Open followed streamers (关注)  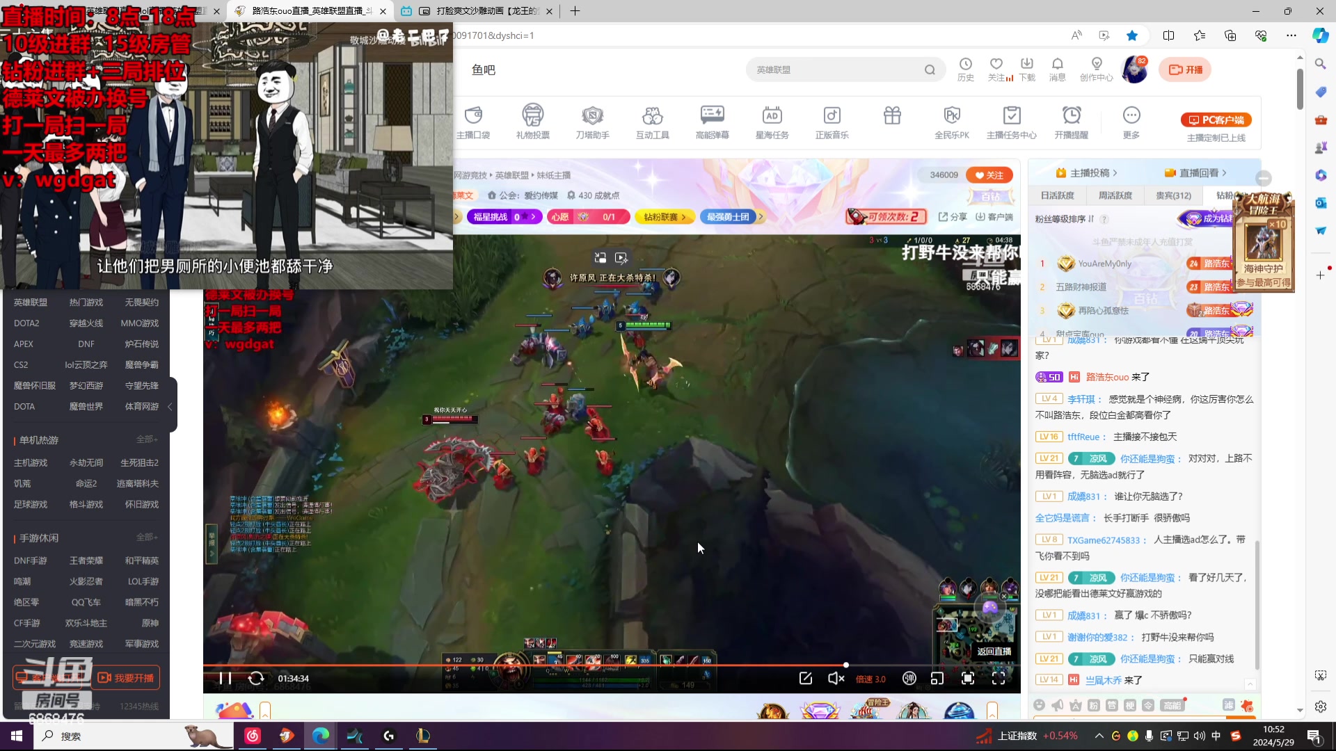[996, 70]
